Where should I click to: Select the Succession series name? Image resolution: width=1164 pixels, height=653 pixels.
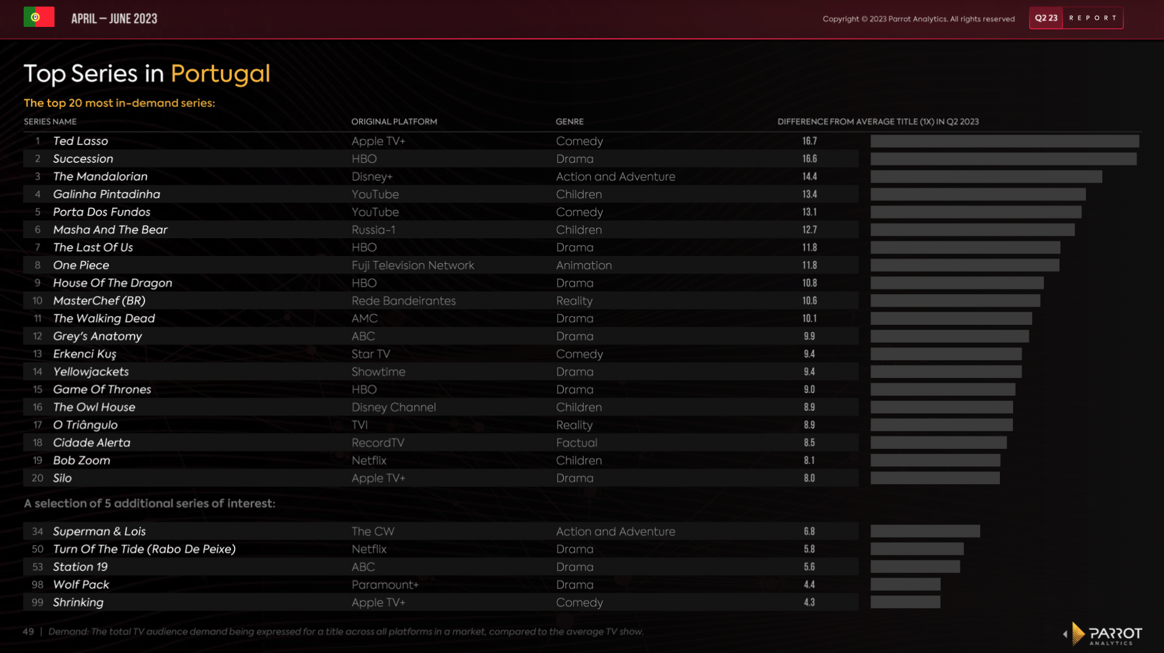pyautogui.click(x=83, y=159)
